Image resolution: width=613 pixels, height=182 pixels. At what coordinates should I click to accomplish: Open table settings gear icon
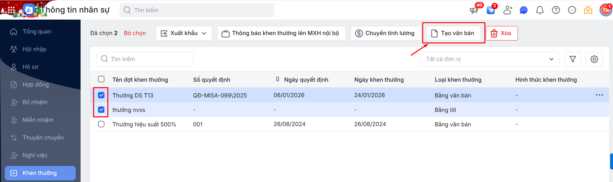pos(594,59)
